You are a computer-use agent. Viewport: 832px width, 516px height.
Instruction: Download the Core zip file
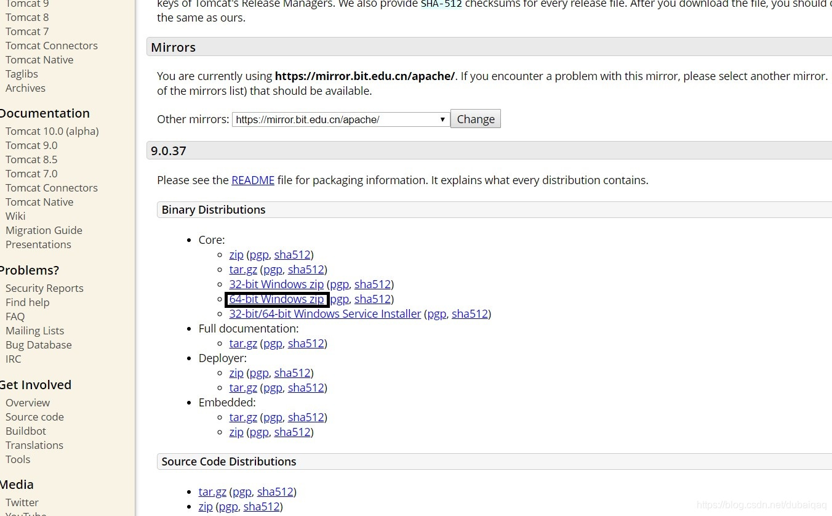[236, 255]
